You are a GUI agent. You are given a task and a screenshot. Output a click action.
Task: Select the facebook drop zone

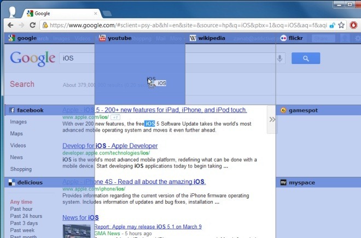49,141
